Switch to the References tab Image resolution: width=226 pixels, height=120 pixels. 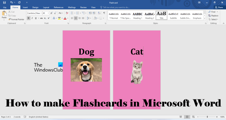click(58, 7)
